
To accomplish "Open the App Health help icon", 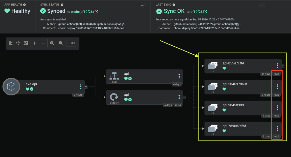I will 24,5.
